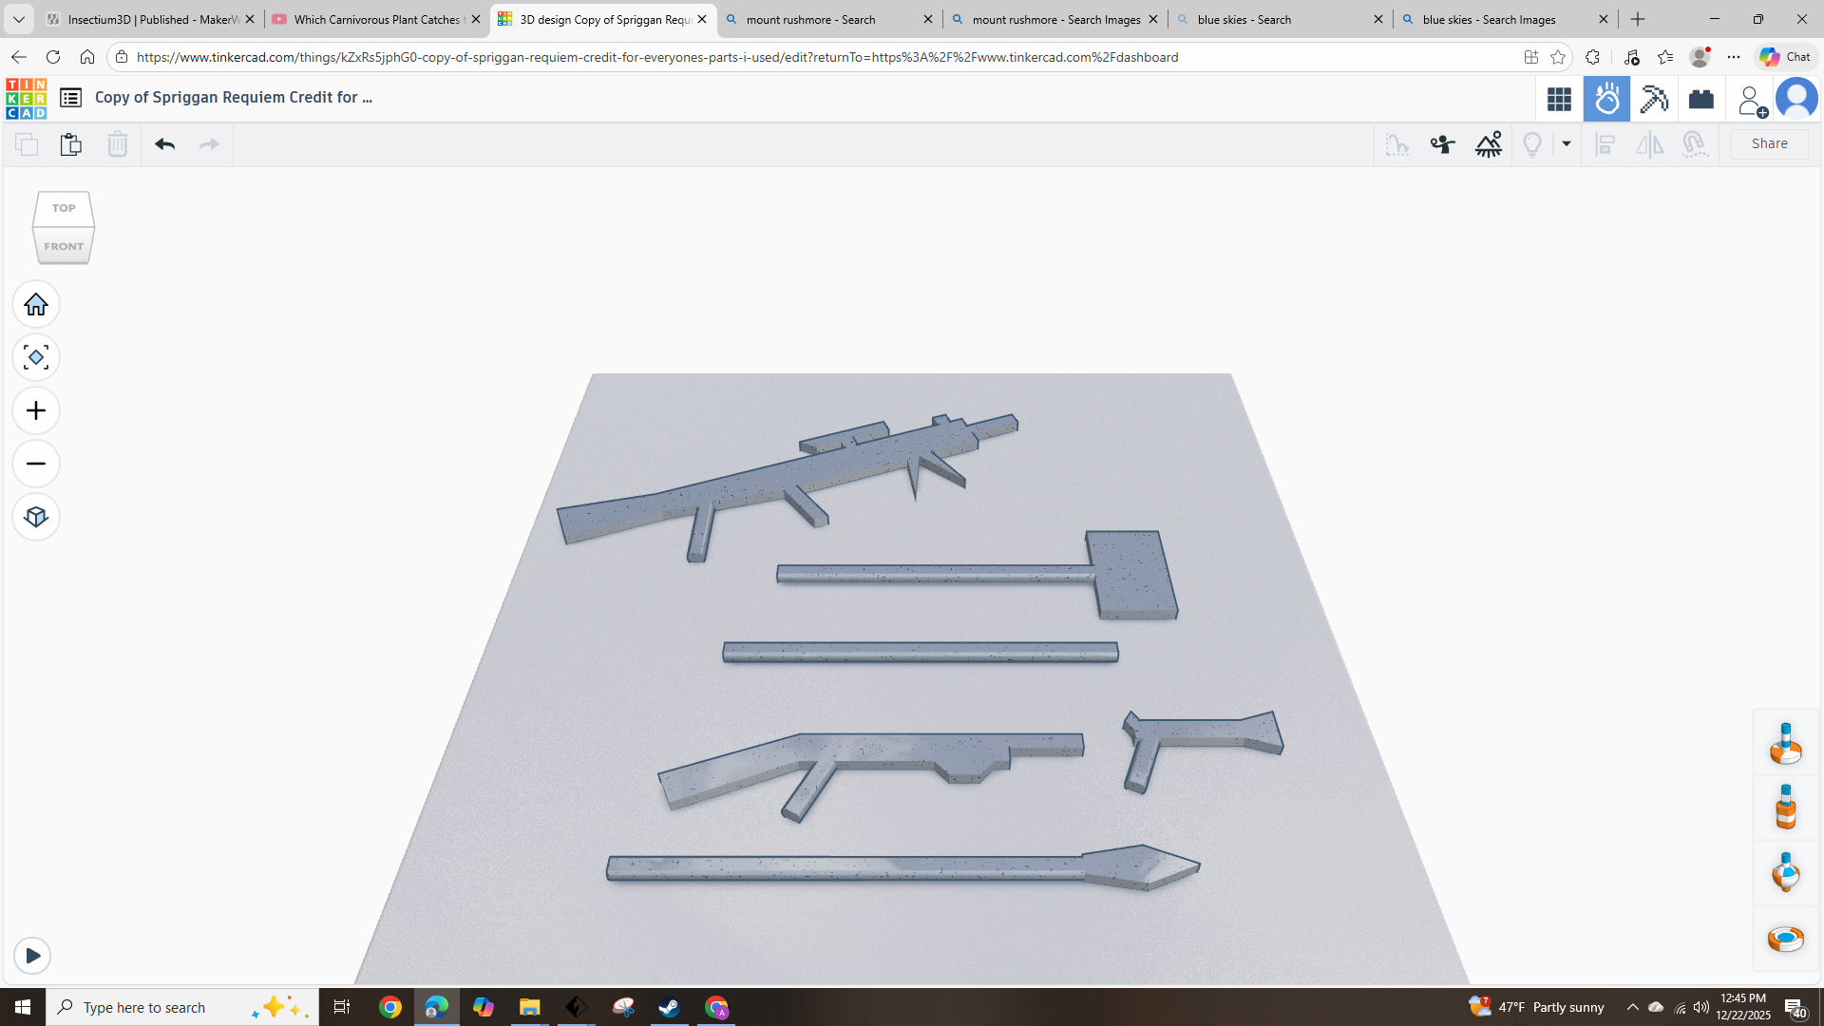This screenshot has width=1824, height=1026.
Task: Click the Cruise magnet icon
Action: click(1695, 144)
